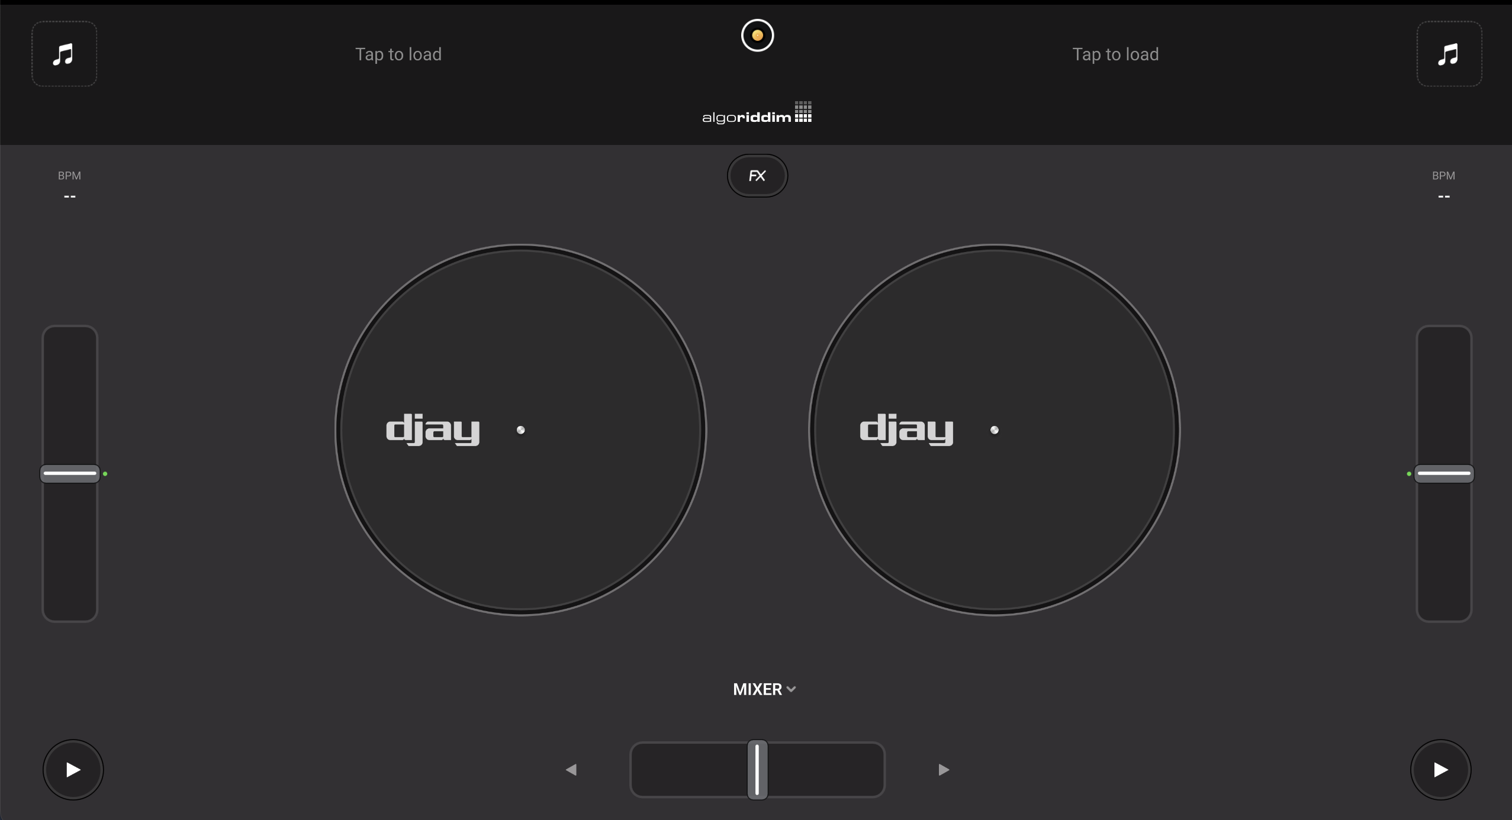Center the crossfader control

[x=757, y=769]
